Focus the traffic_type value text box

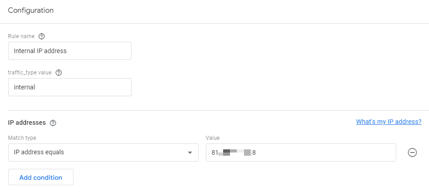pos(70,87)
